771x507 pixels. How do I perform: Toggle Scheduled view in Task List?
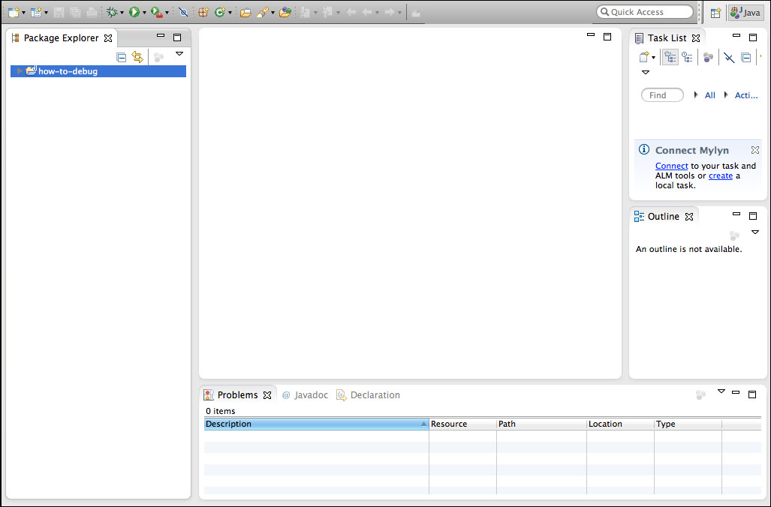pyautogui.click(x=687, y=57)
